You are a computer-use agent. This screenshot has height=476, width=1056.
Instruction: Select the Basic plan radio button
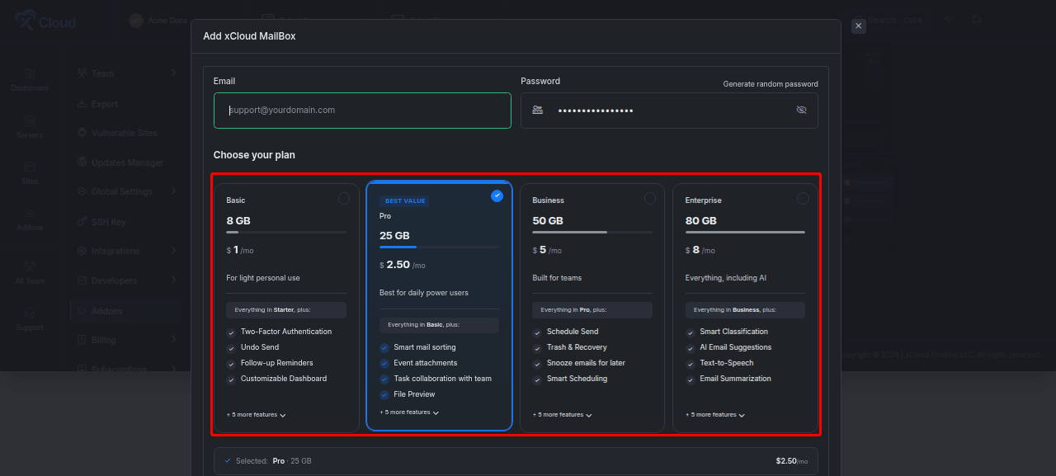(344, 199)
